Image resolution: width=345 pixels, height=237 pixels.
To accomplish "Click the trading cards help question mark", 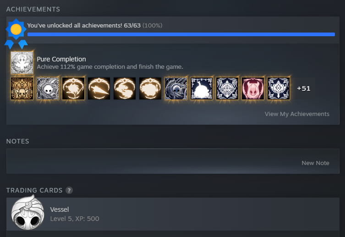I will coord(69,190).
